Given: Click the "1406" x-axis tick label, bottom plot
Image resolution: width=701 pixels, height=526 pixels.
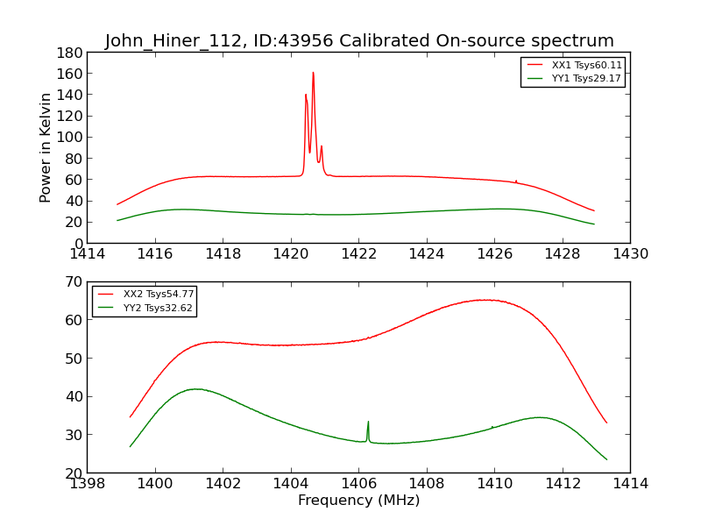Looking at the screenshot, I should tap(359, 483).
